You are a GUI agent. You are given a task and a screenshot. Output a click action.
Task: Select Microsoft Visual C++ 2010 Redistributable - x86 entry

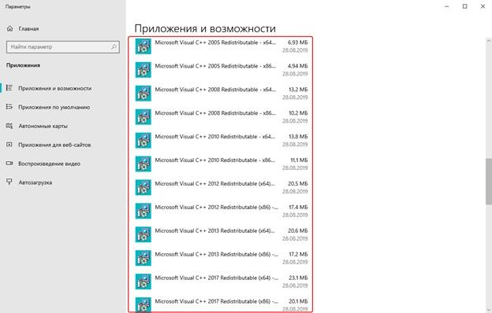(221, 164)
